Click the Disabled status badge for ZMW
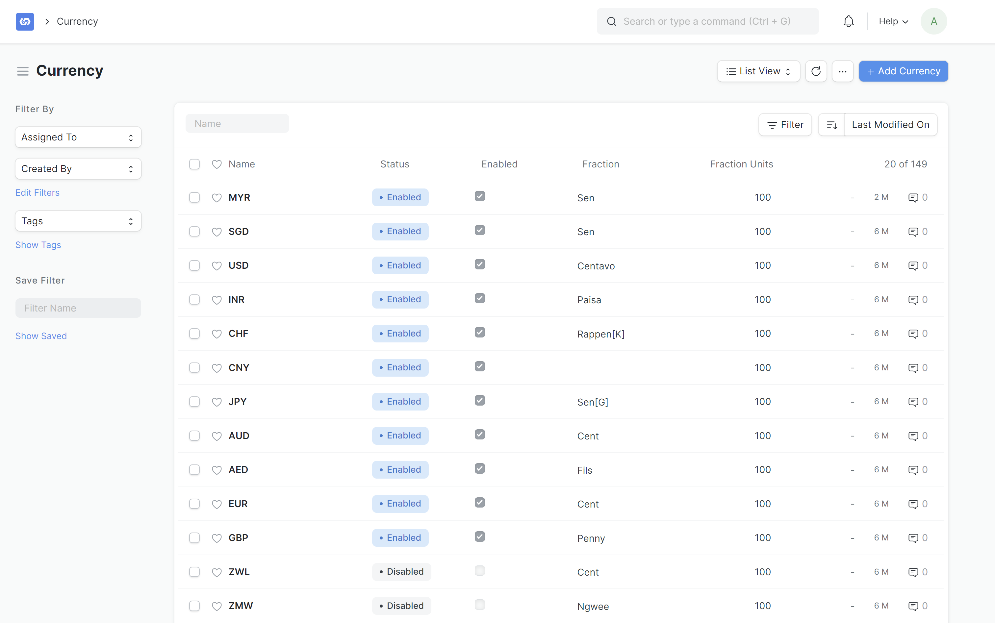Viewport: 995px width, 623px height. [401, 606]
